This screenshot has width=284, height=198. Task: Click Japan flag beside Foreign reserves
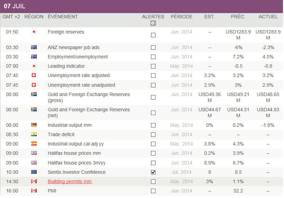(x=34, y=32)
